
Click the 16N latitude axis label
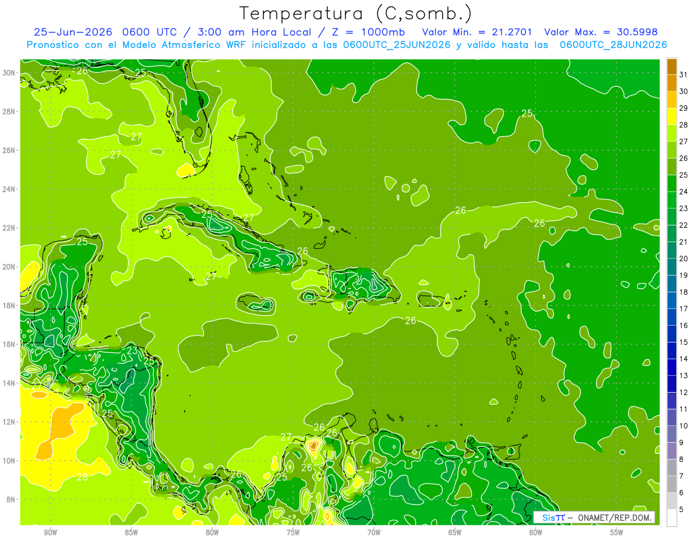pos(10,344)
